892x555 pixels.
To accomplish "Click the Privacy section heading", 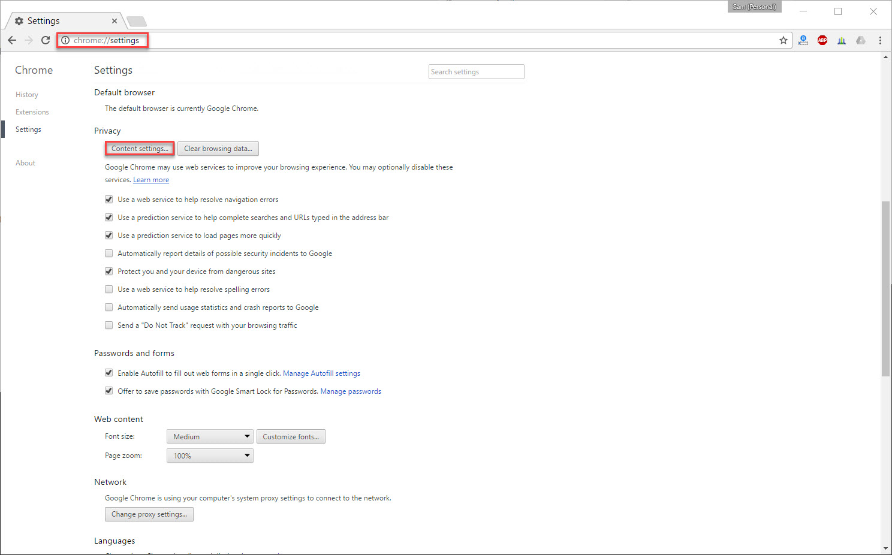I will click(107, 131).
